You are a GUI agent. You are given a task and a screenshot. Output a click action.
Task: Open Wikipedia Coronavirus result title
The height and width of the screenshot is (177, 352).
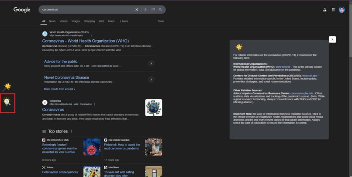[53, 110]
